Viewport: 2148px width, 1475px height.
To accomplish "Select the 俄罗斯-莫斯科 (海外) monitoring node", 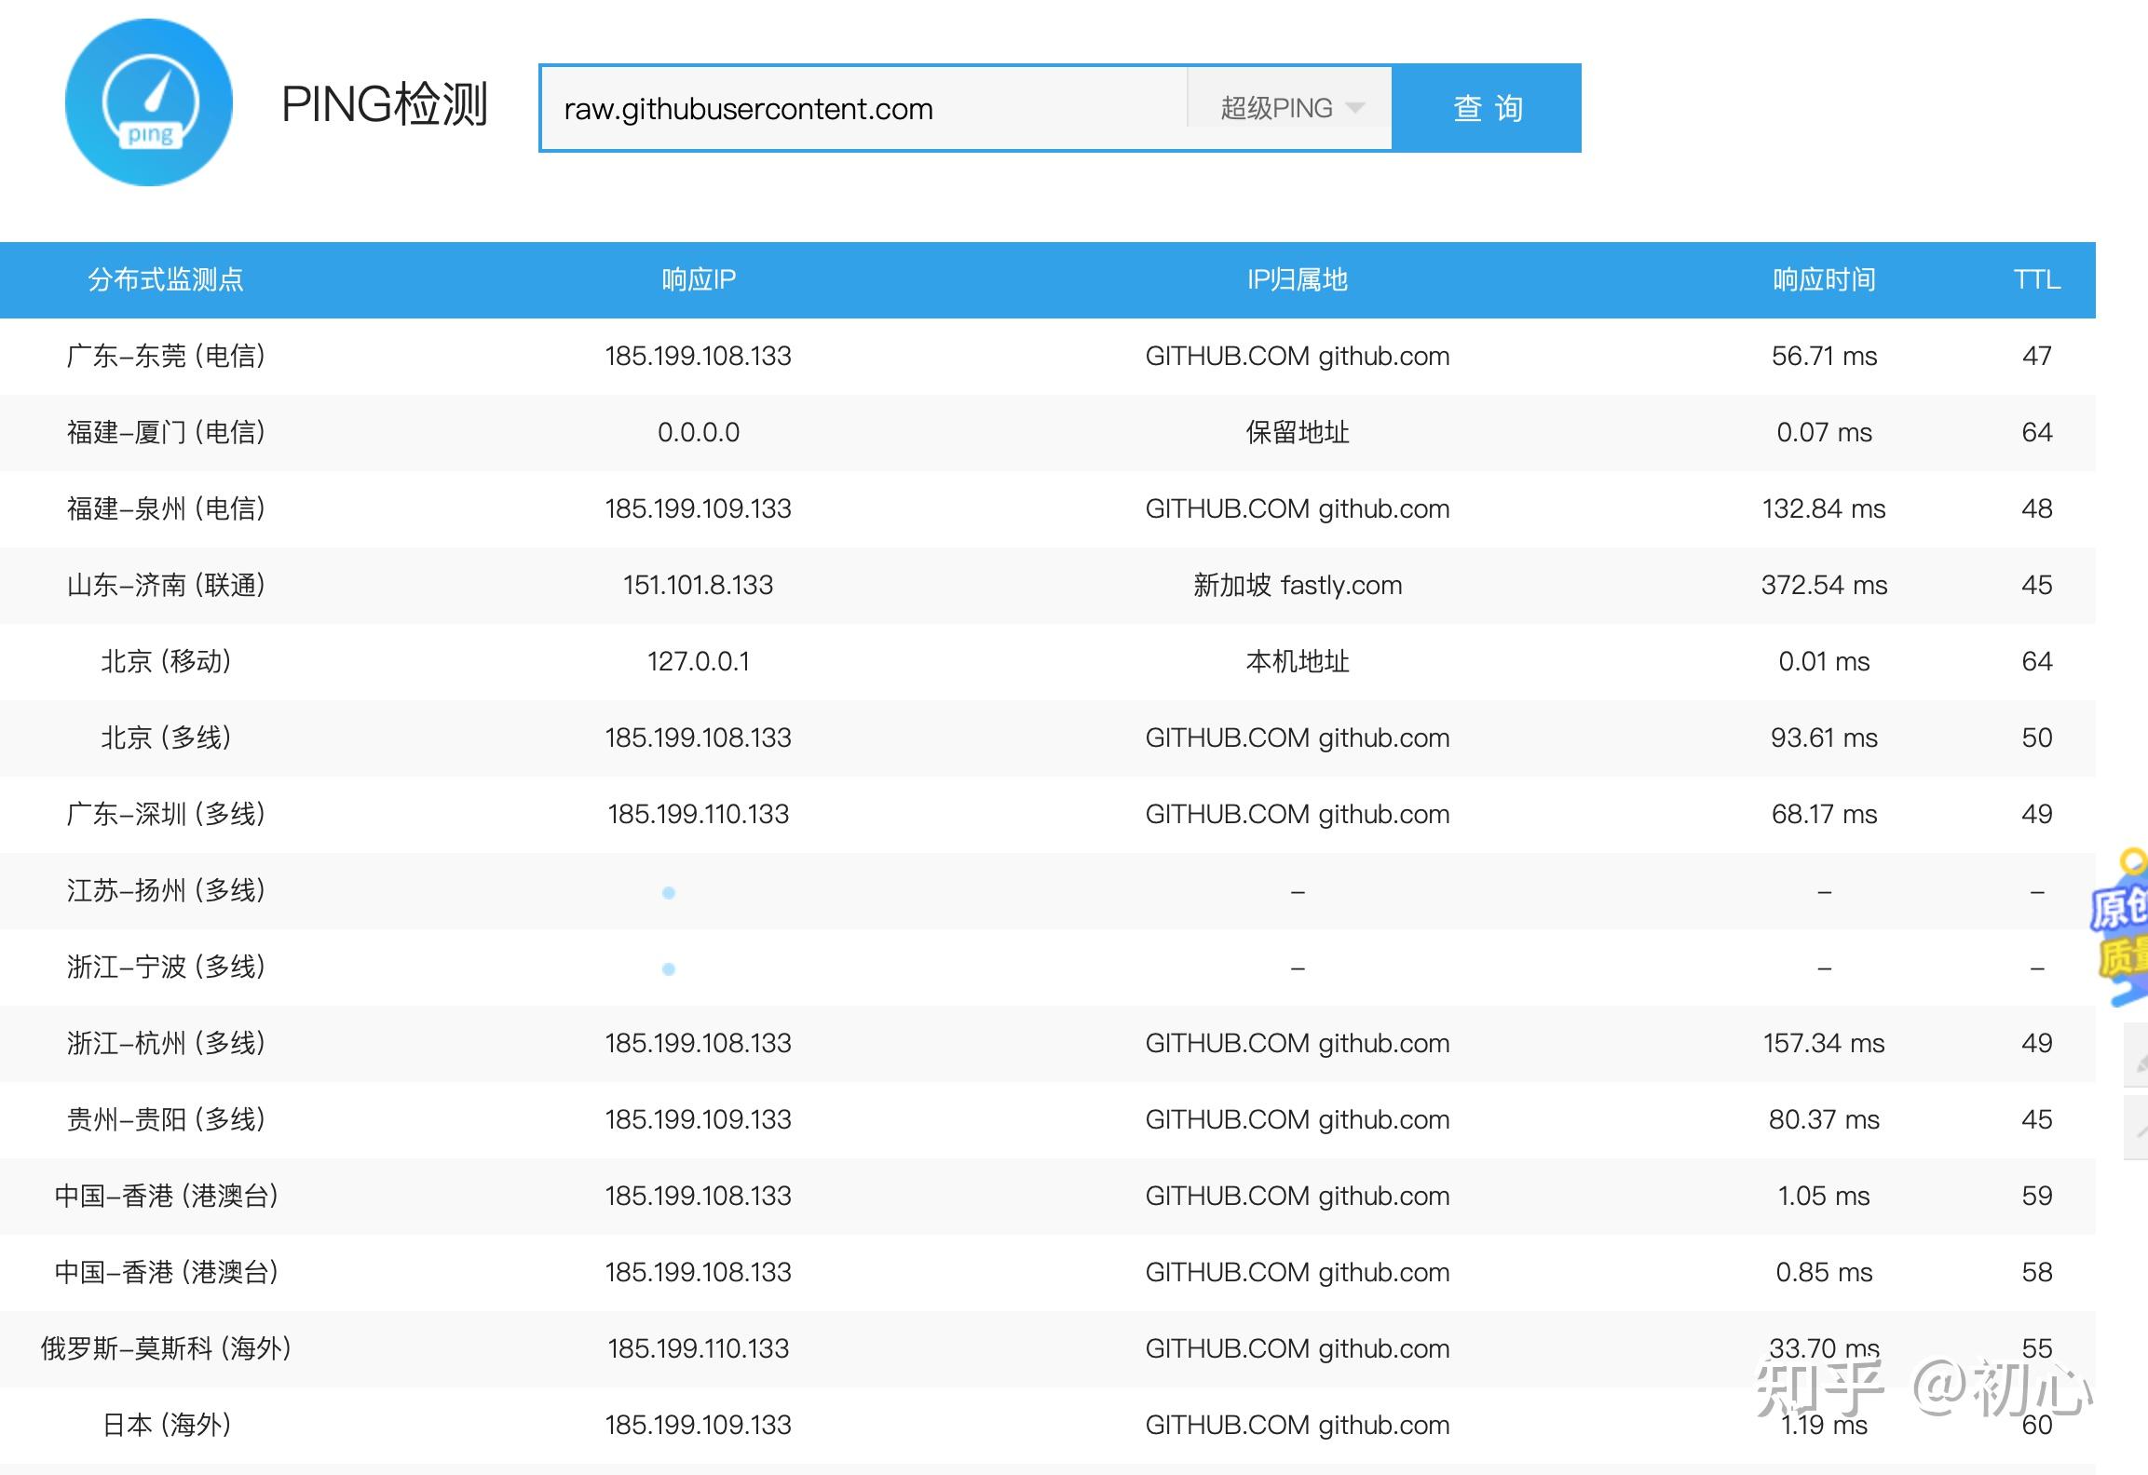I will click(166, 1348).
